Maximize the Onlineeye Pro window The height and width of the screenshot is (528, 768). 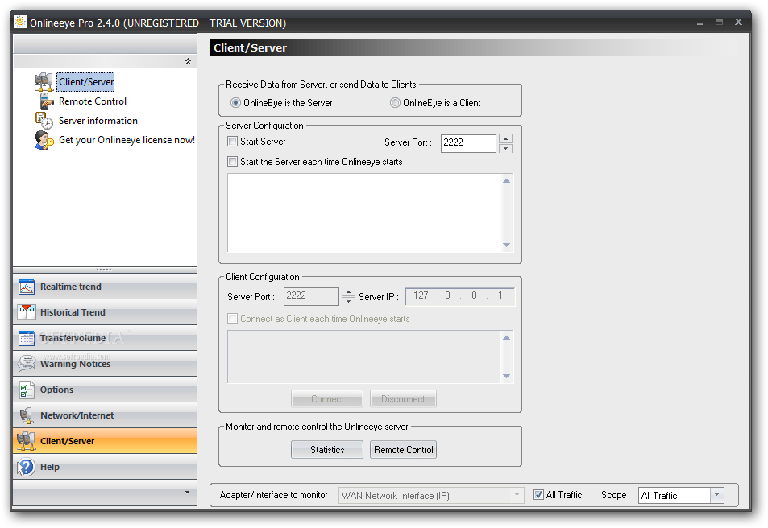pyautogui.click(x=719, y=22)
